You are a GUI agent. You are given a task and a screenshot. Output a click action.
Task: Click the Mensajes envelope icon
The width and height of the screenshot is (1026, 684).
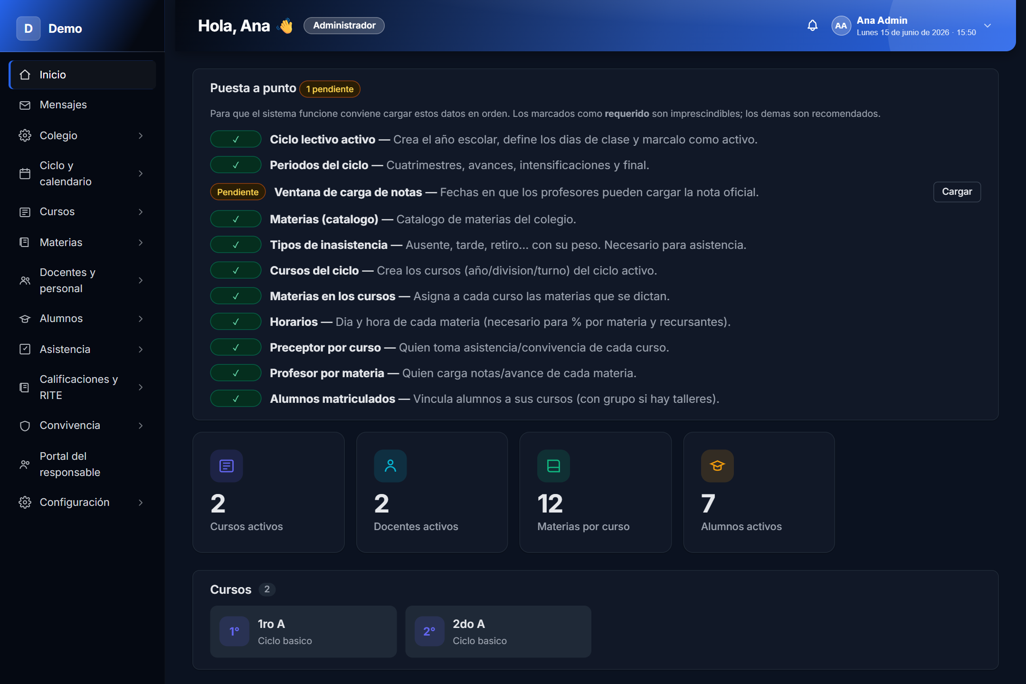[x=25, y=105]
